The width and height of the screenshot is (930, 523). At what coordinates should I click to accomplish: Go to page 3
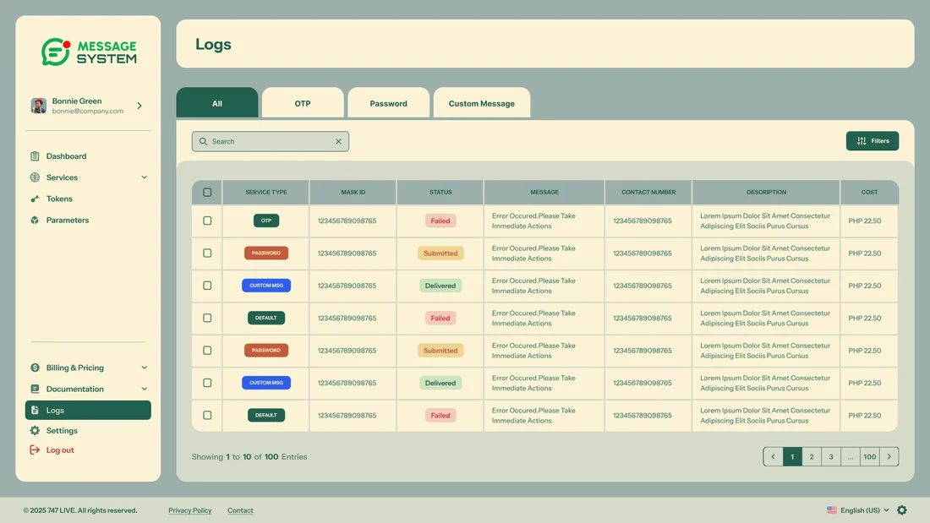click(831, 456)
